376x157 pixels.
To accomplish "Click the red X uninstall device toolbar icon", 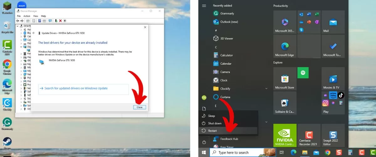I will pyautogui.click(x=60, y=21).
